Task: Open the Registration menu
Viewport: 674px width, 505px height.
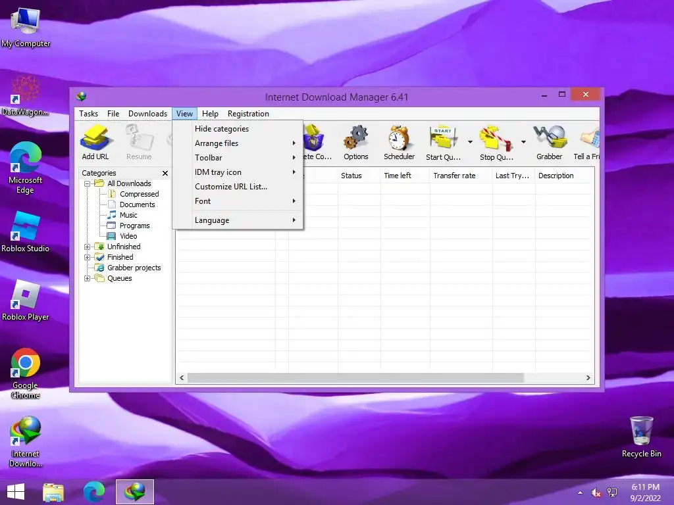Action: 248,114
